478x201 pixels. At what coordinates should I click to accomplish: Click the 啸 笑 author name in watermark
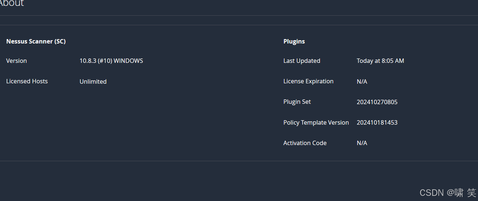click(465, 193)
